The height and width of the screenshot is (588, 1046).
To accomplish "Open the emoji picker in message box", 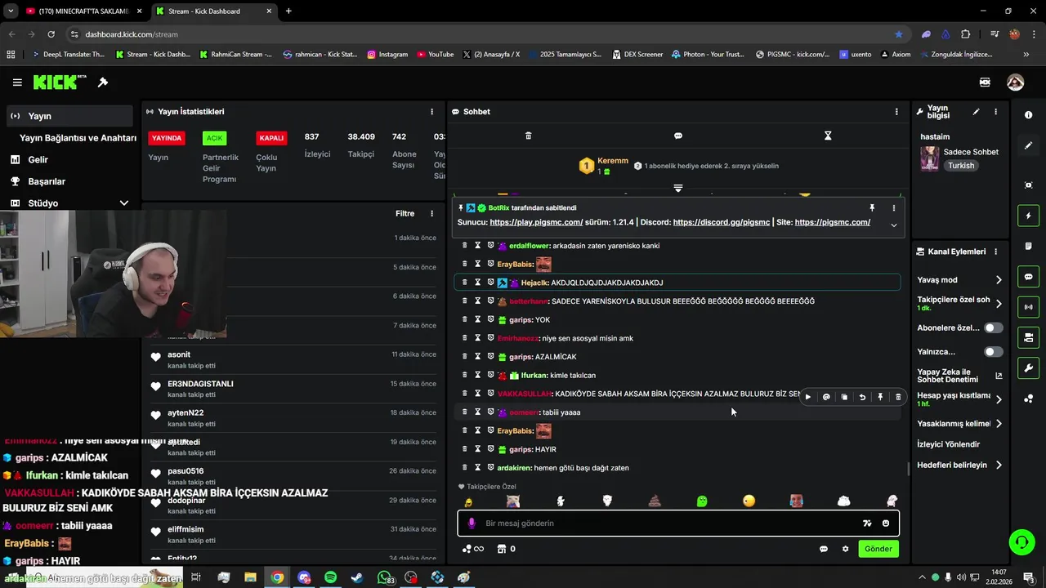I will pyautogui.click(x=886, y=523).
